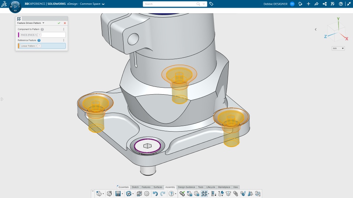Click the paperclip attachment icon
This screenshot has height=198, width=353.
tap(236, 194)
